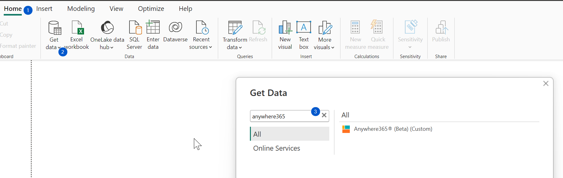Click the Refresh queries icon
Viewport: 563px width, 178px height.
click(258, 27)
